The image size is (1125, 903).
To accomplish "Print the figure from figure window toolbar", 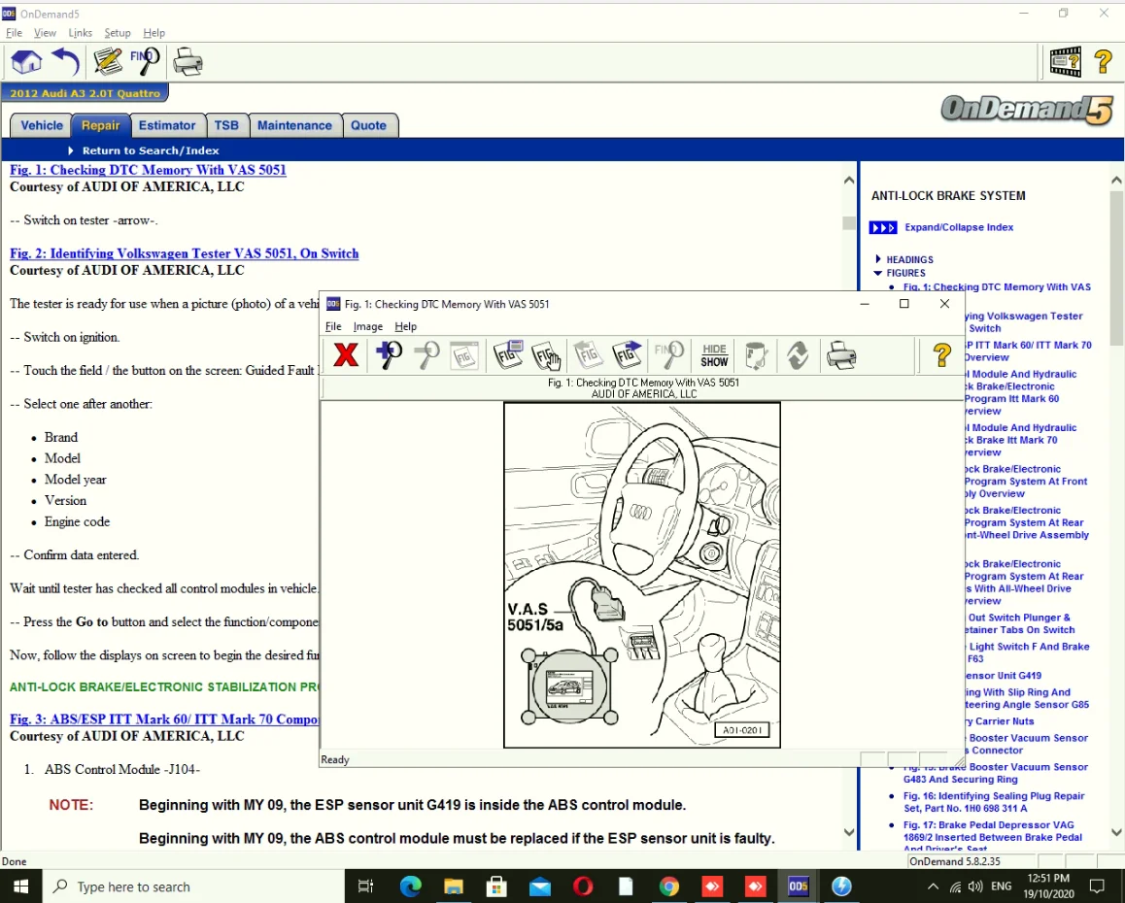I will (840, 355).
